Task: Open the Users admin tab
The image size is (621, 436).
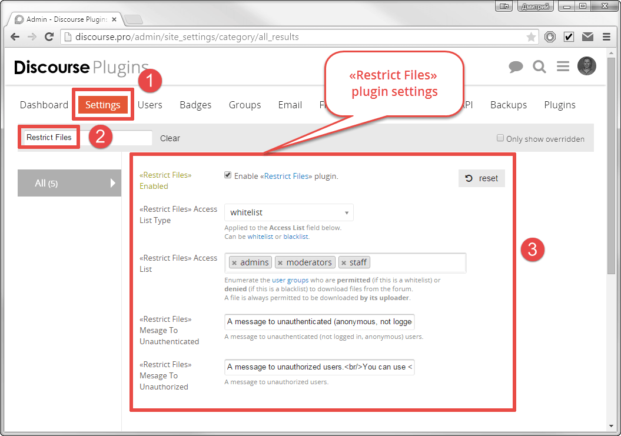Action: pyautogui.click(x=150, y=105)
